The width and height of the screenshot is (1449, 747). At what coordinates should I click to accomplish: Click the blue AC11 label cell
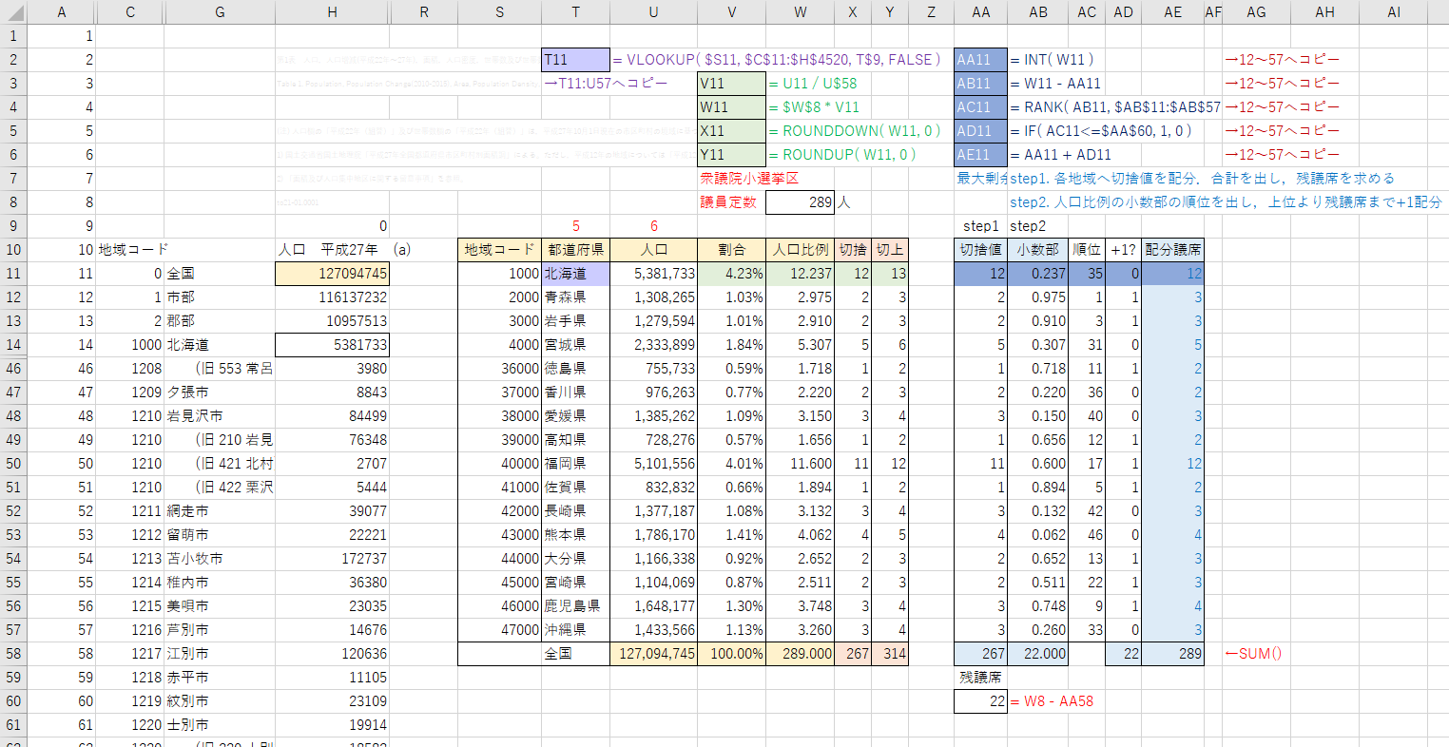click(981, 107)
